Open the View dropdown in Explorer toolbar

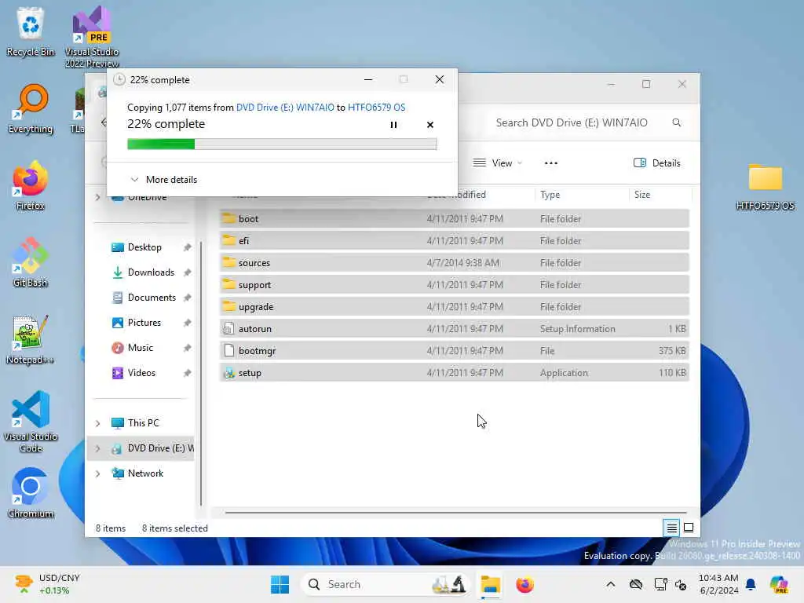[x=497, y=163]
